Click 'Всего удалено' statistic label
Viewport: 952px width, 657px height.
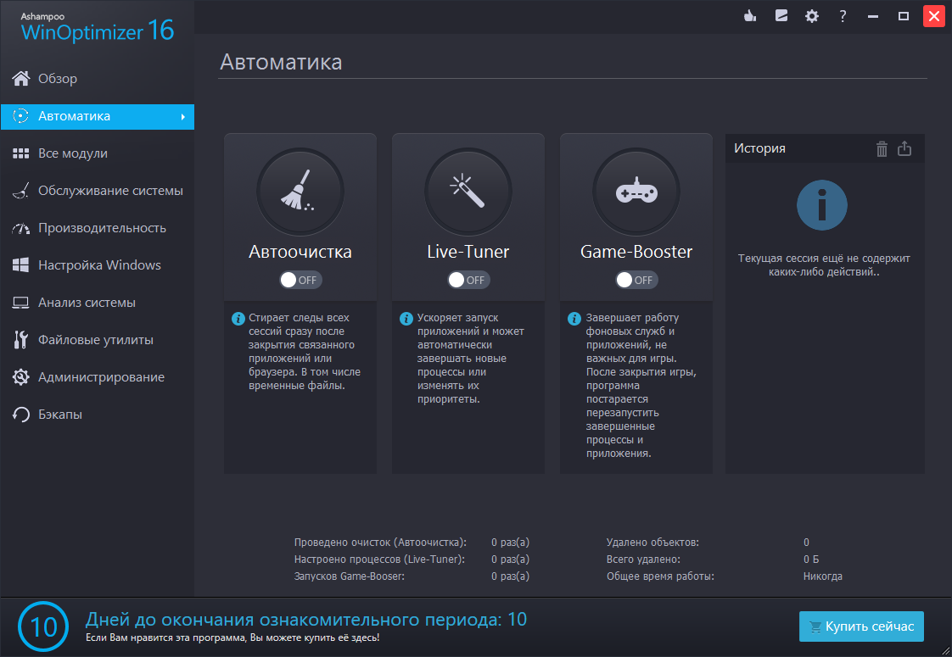click(643, 560)
